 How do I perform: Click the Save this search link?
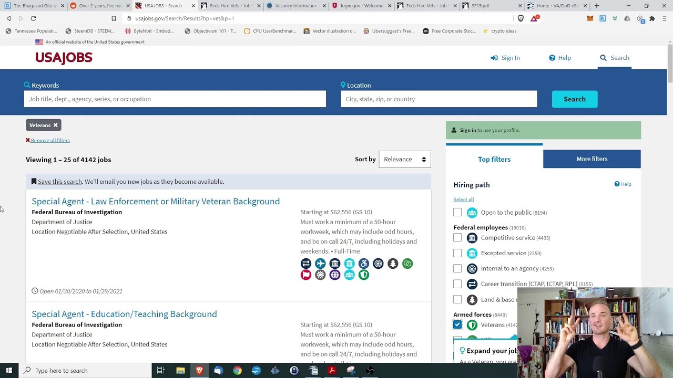coord(60,182)
